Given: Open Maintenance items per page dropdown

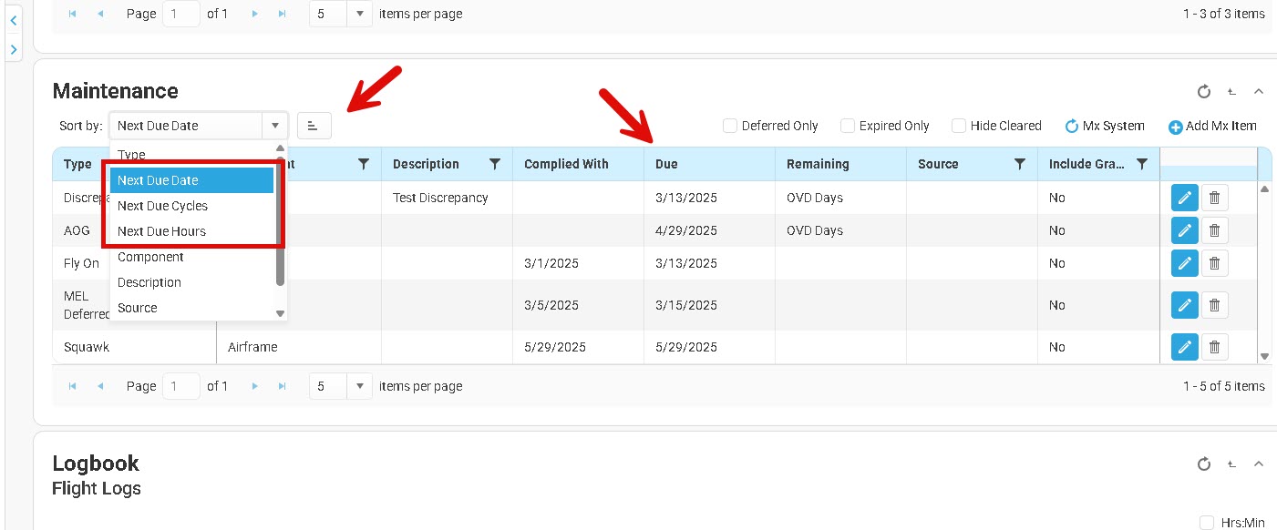Looking at the screenshot, I should (361, 386).
